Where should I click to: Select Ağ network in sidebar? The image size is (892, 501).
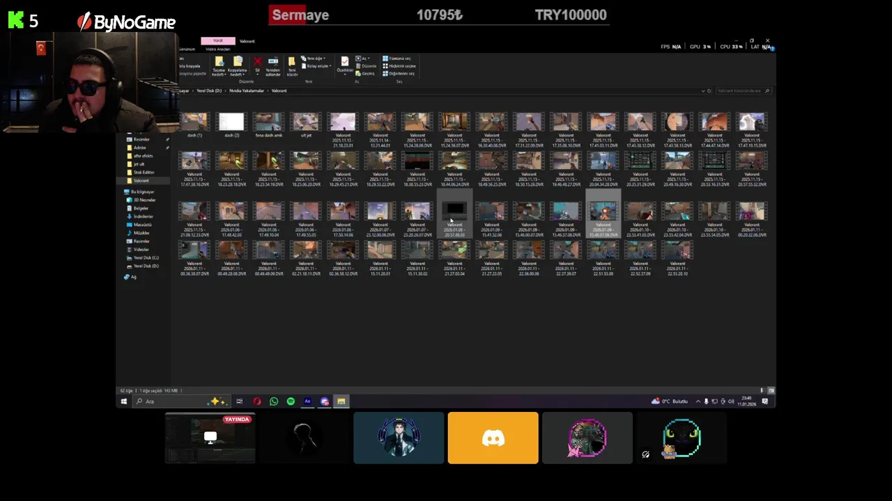pos(130,277)
